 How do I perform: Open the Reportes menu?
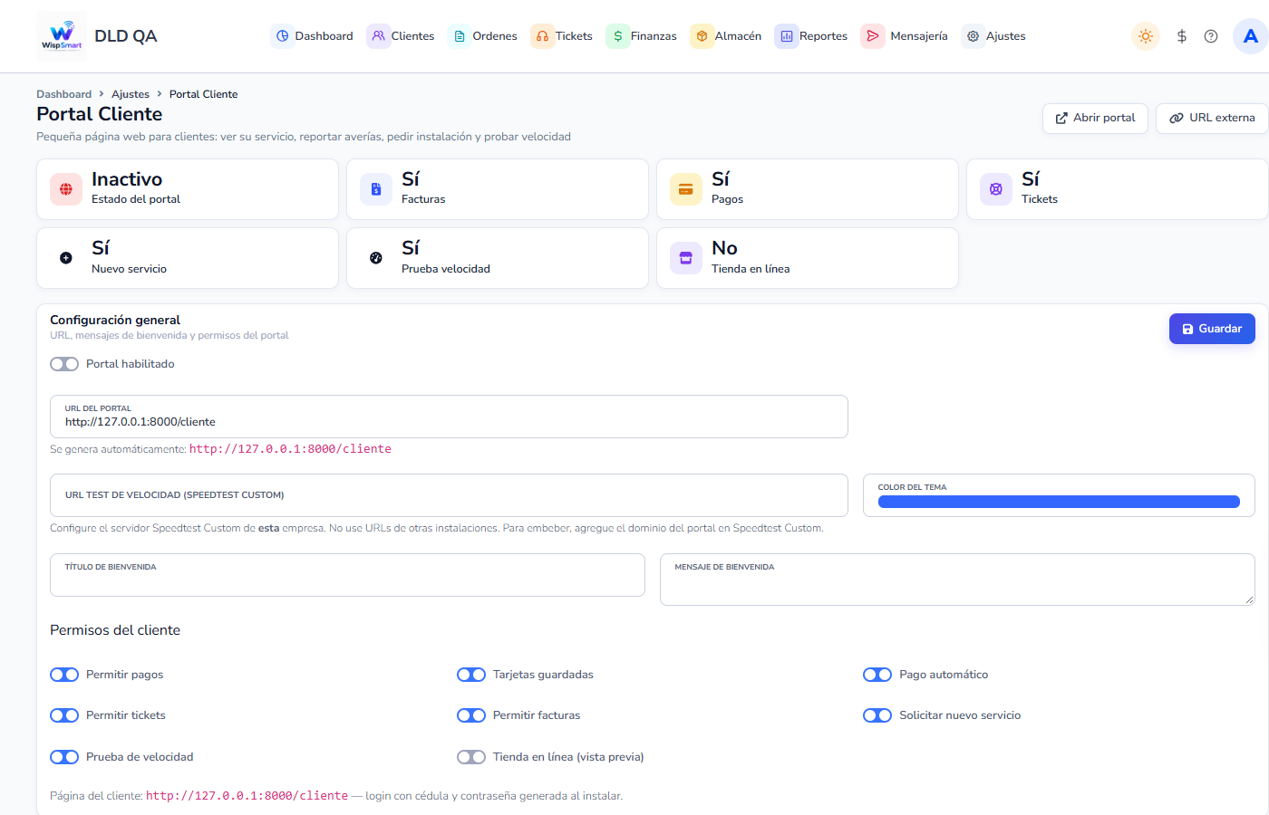click(812, 36)
